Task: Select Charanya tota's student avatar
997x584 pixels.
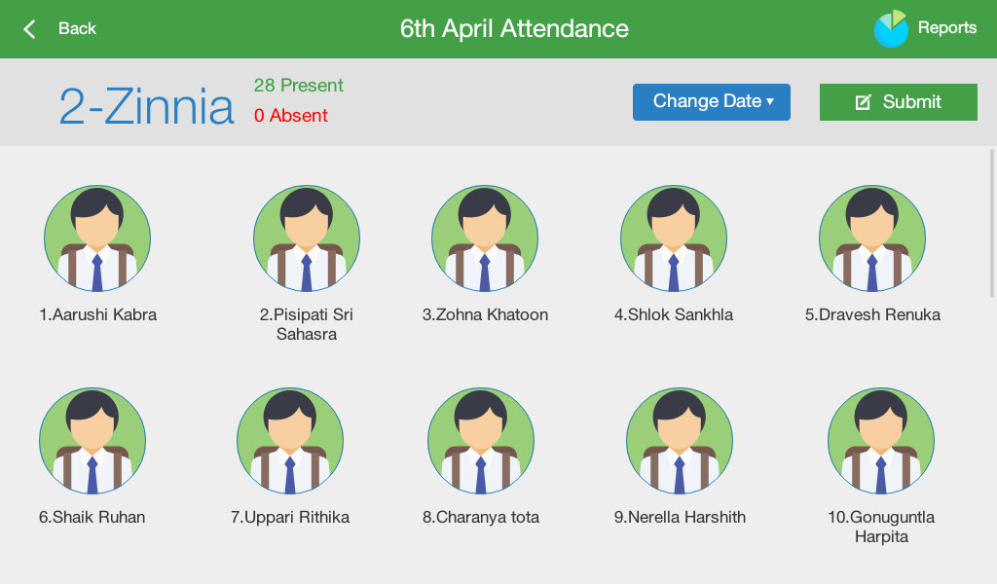Action: pyautogui.click(x=481, y=442)
